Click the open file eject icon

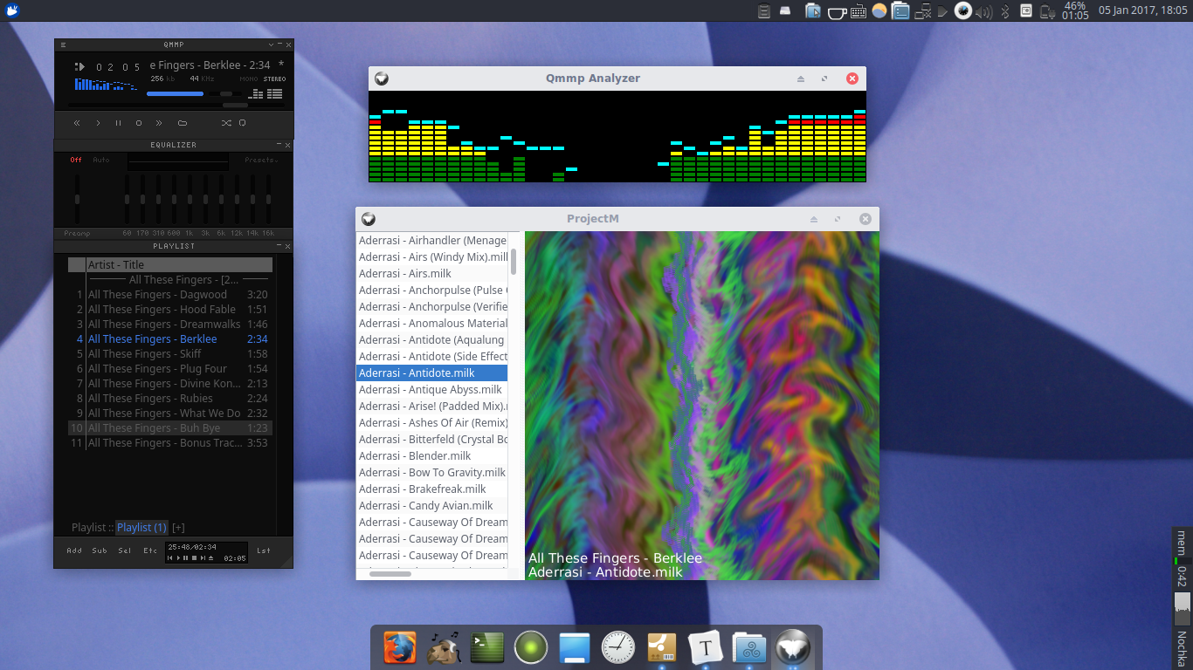click(182, 123)
